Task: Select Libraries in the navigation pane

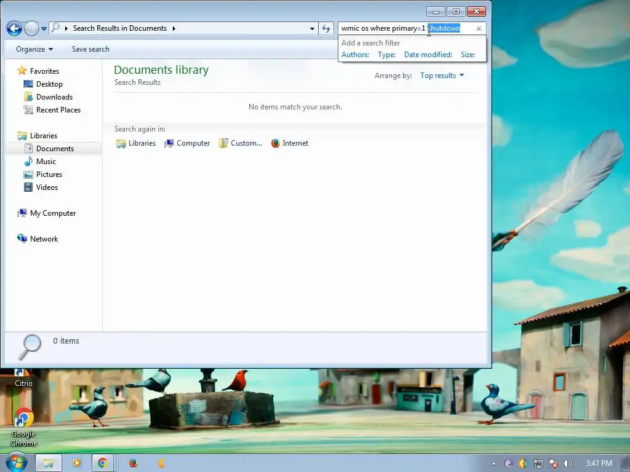Action: pos(44,136)
